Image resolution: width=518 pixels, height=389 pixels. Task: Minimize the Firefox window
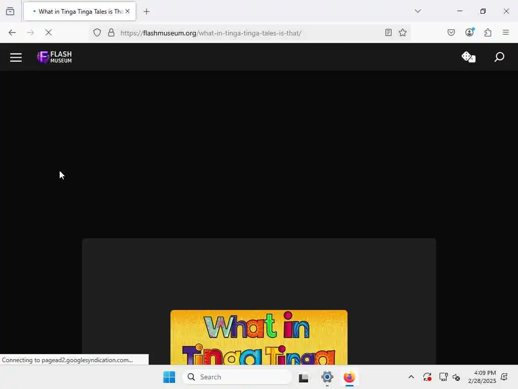tap(460, 11)
